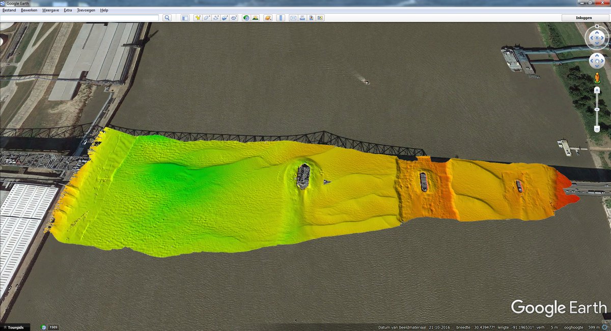Open the planet switcher dropdown

click(x=267, y=18)
